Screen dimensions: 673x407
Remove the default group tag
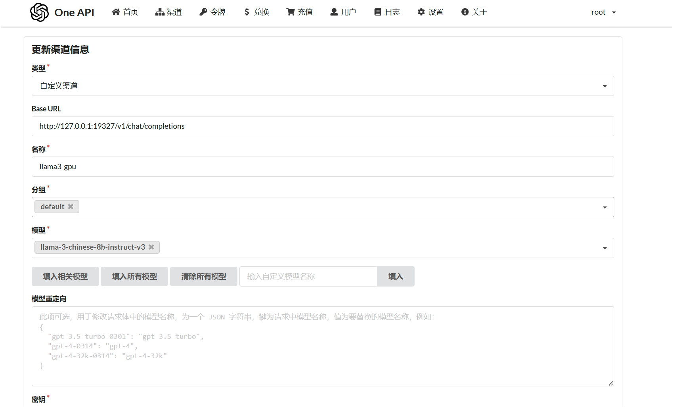click(71, 206)
